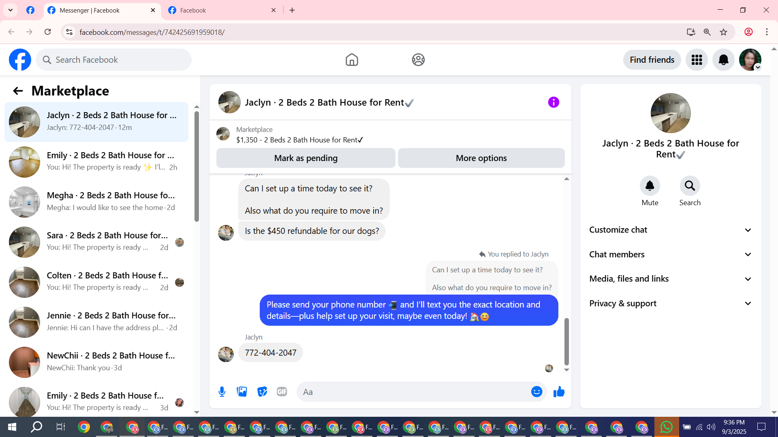778x437 pixels.
Task: Open Task View on the taskbar
Action: (x=60, y=427)
